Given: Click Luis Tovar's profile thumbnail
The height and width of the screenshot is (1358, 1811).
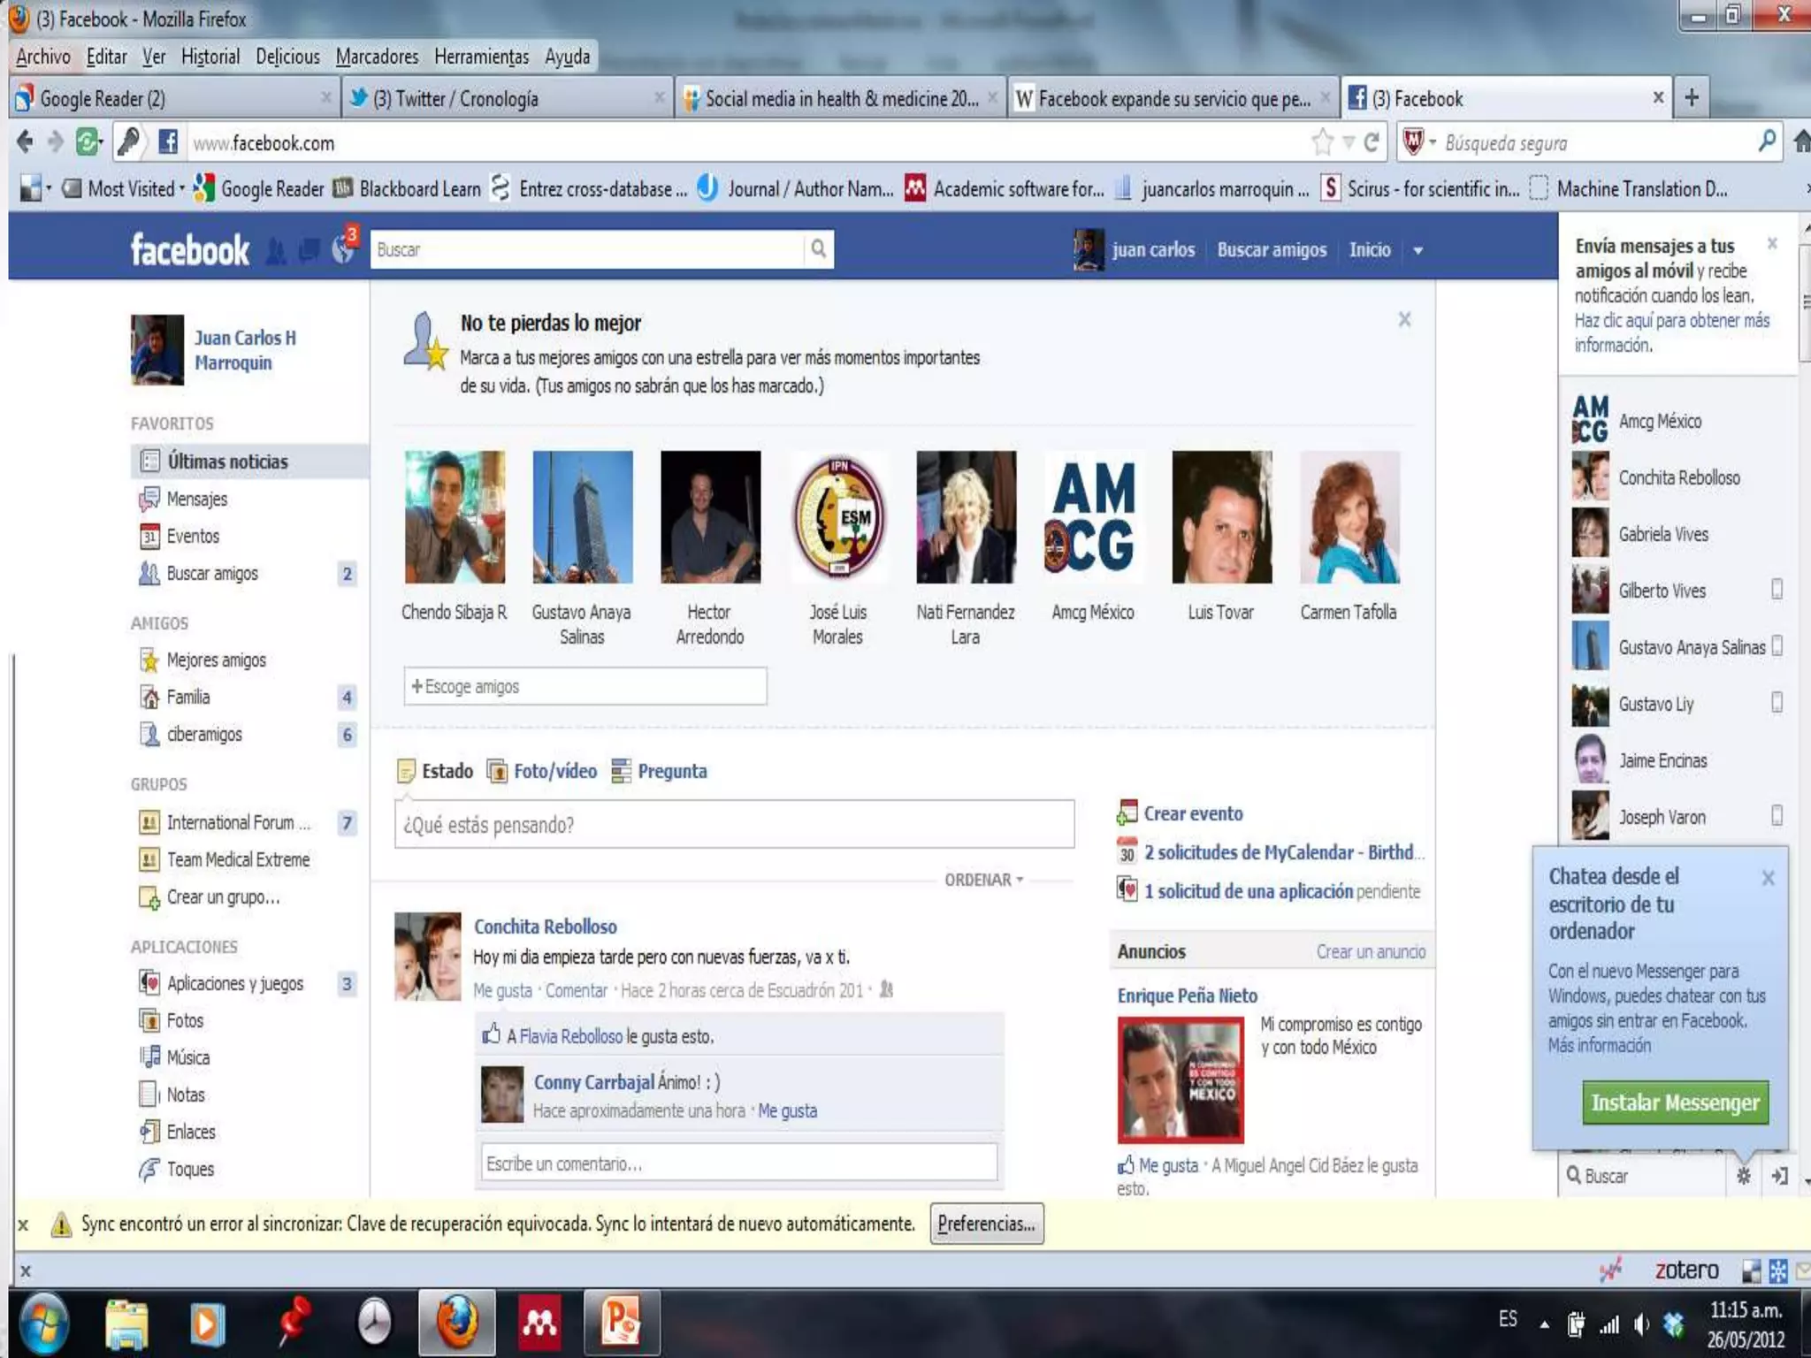Looking at the screenshot, I should (1221, 517).
